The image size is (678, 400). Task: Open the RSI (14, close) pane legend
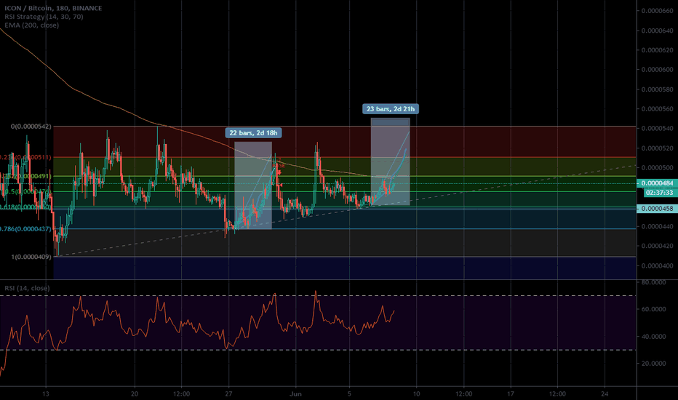pyautogui.click(x=27, y=288)
